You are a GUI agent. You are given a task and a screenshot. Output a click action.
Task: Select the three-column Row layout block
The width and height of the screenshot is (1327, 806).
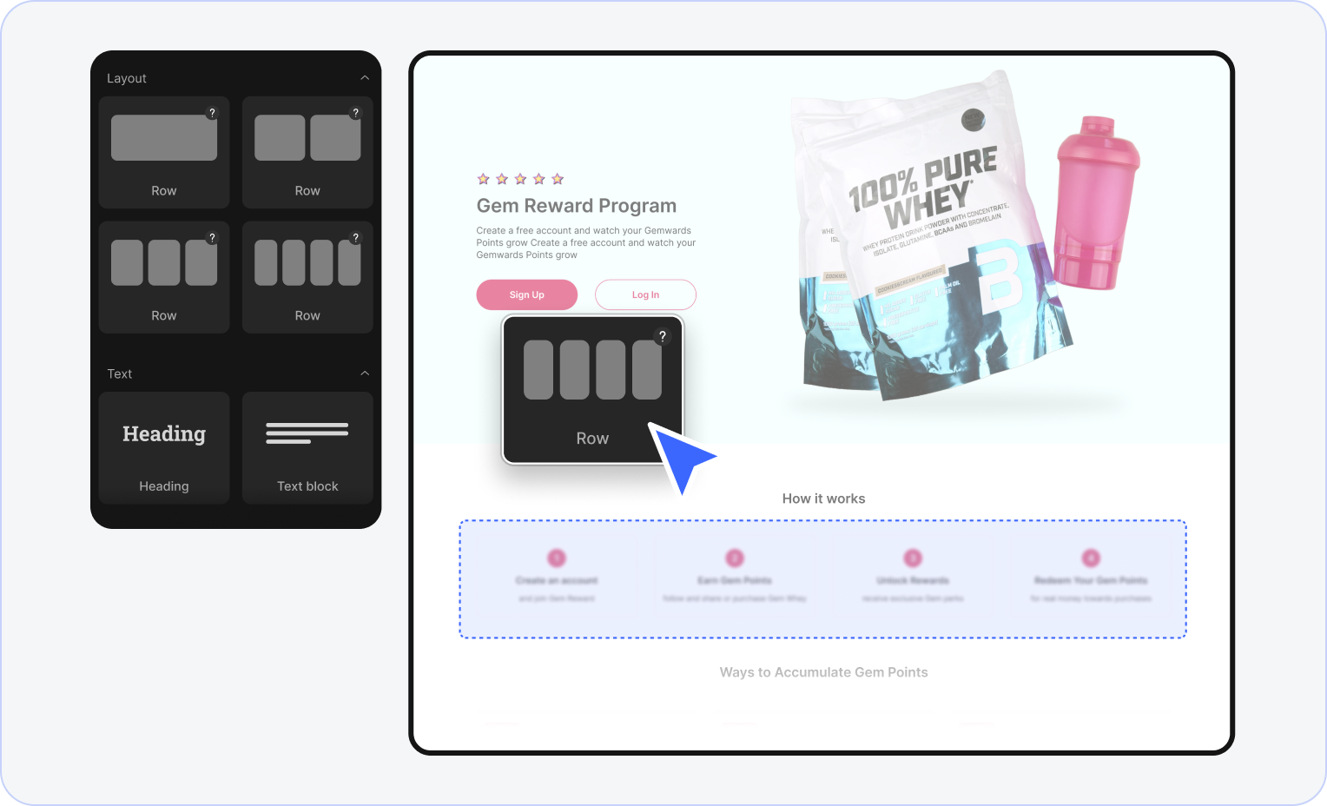[x=163, y=277]
